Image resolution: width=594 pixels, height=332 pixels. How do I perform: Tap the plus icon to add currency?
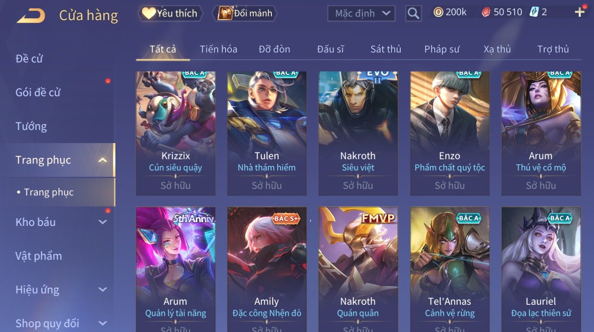tap(579, 13)
